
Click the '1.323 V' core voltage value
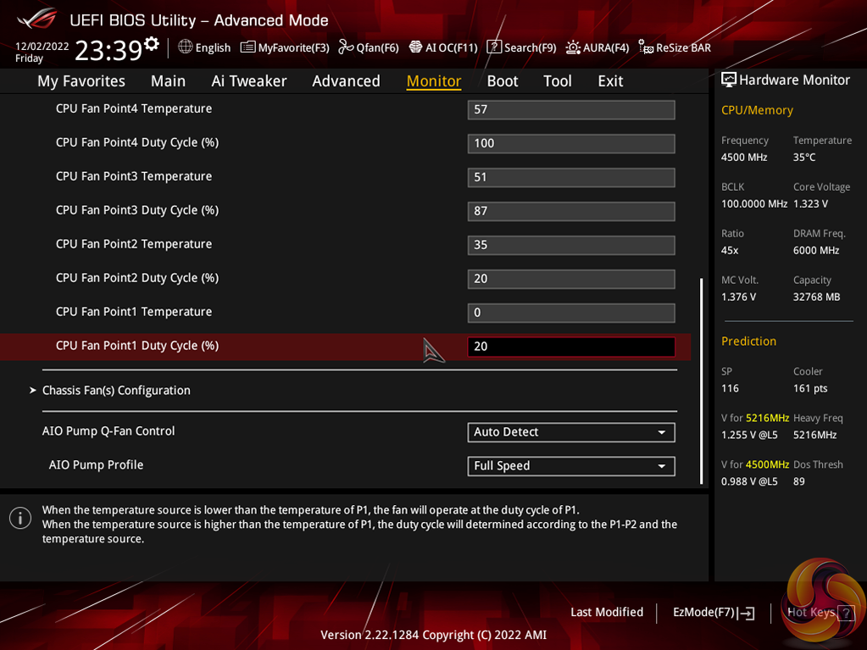point(810,204)
